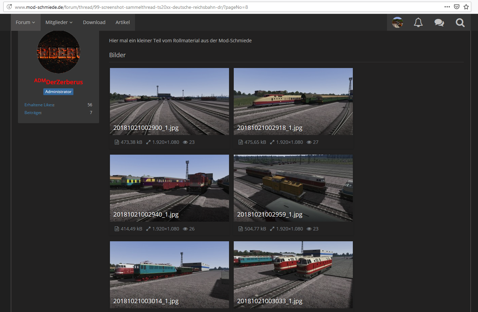Open thumbnail 20181021003014_1.jpg
The image size is (478, 312).
click(x=169, y=275)
